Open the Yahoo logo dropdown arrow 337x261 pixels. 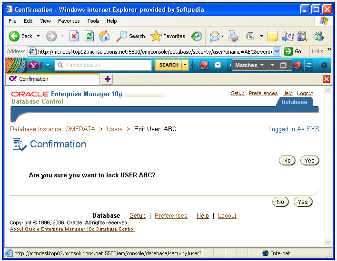(48, 65)
